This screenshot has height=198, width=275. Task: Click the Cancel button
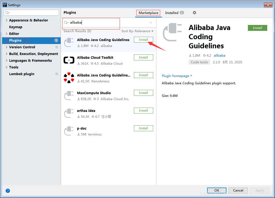click(238, 190)
